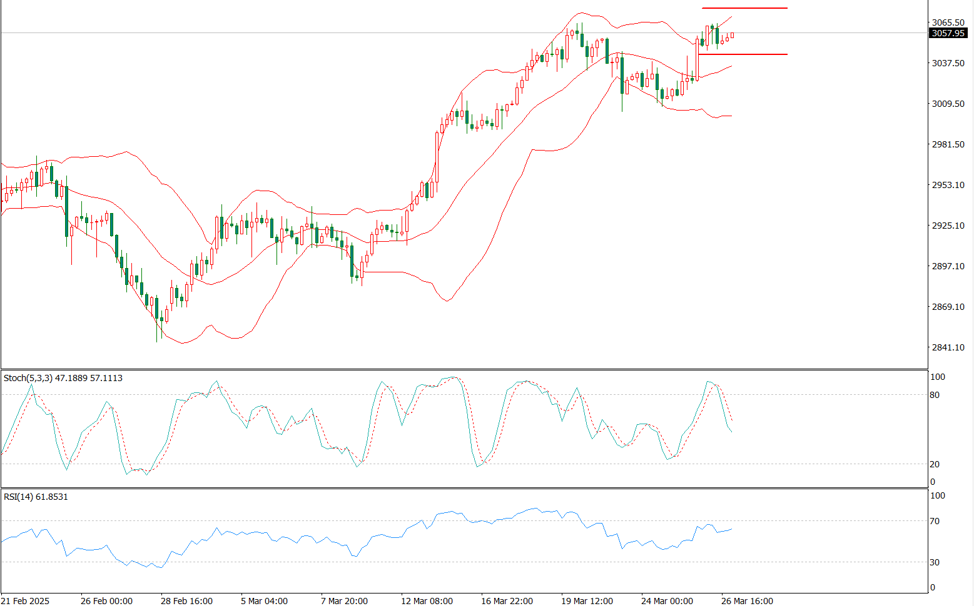Click the upper red horizontal line
This screenshot has width=974, height=606.
point(744,8)
